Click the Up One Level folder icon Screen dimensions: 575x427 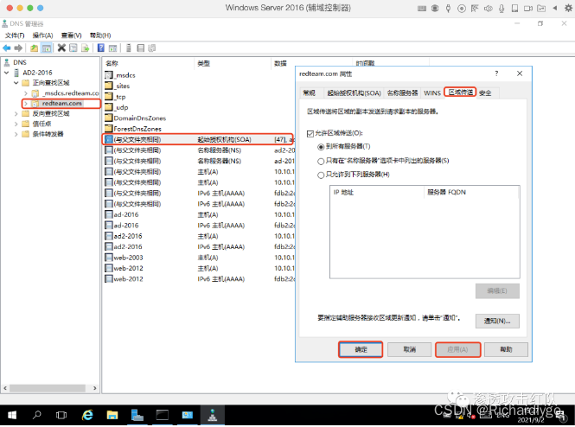(34, 48)
